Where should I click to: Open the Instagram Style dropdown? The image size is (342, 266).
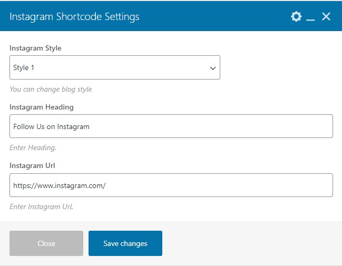coord(115,67)
